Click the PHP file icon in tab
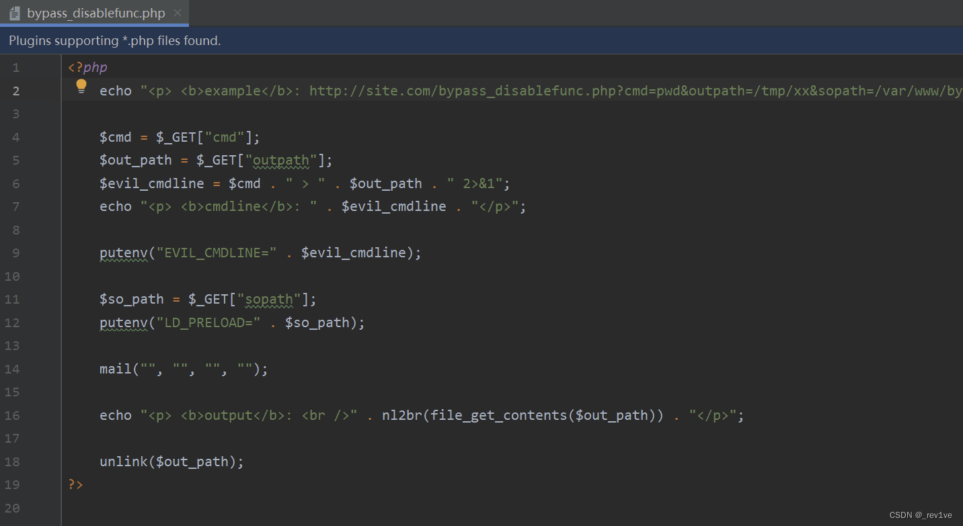 point(14,13)
